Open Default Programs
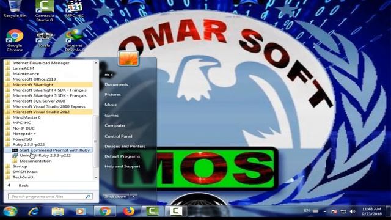The image size is (391, 220). coord(122,156)
